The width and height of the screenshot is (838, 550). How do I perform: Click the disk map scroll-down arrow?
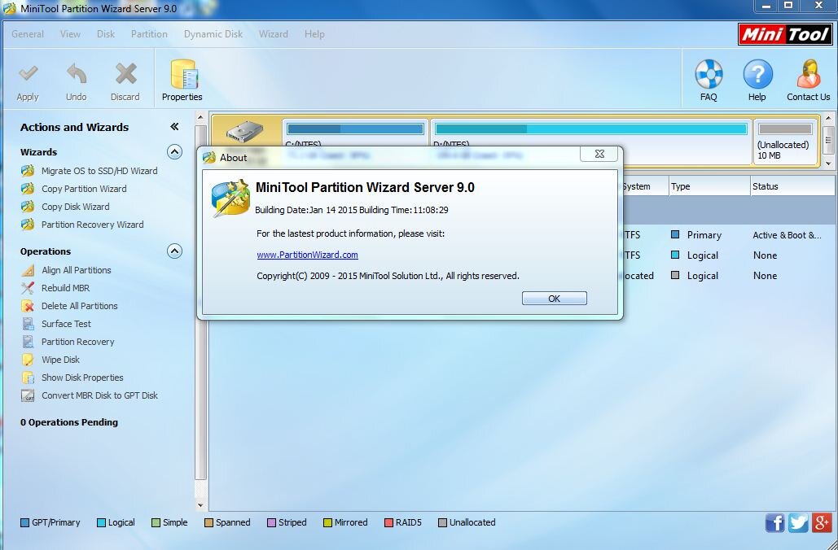click(x=828, y=164)
